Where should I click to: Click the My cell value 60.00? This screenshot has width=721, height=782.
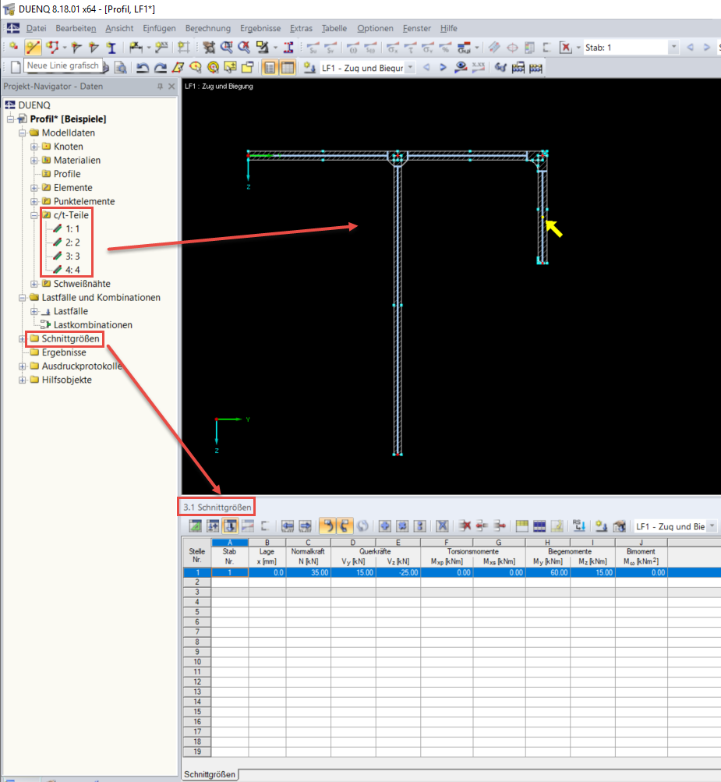(547, 572)
